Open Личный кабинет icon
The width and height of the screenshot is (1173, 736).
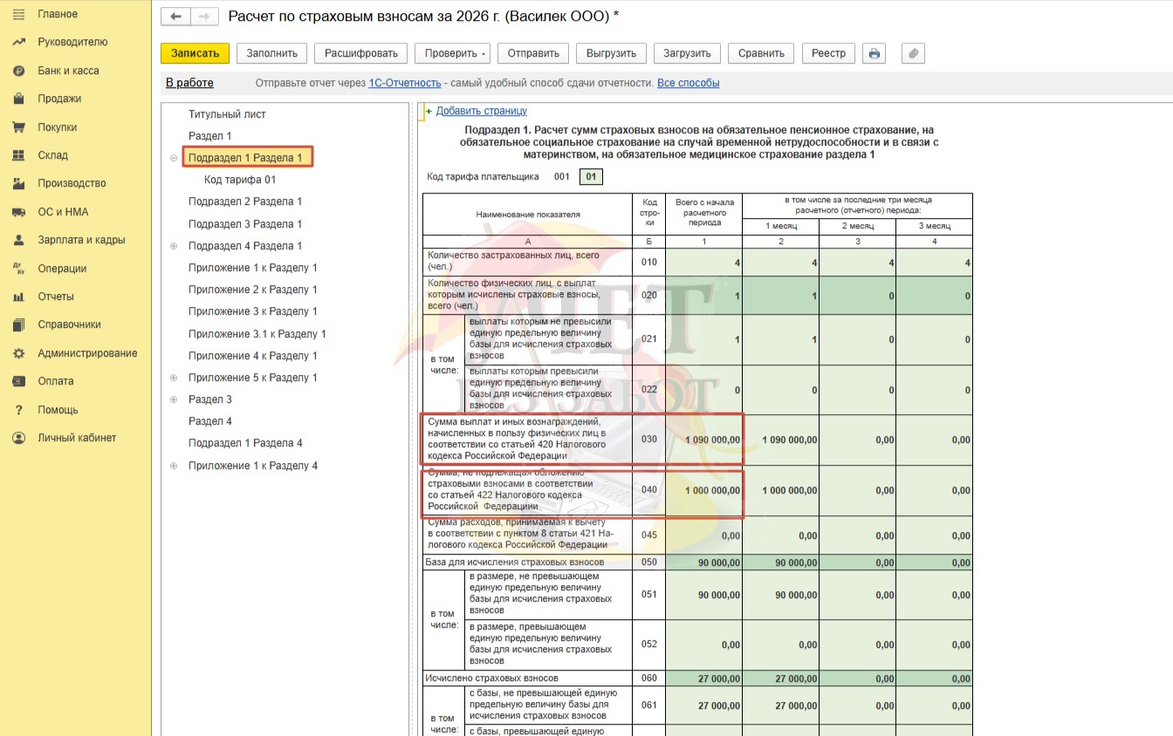click(18, 438)
